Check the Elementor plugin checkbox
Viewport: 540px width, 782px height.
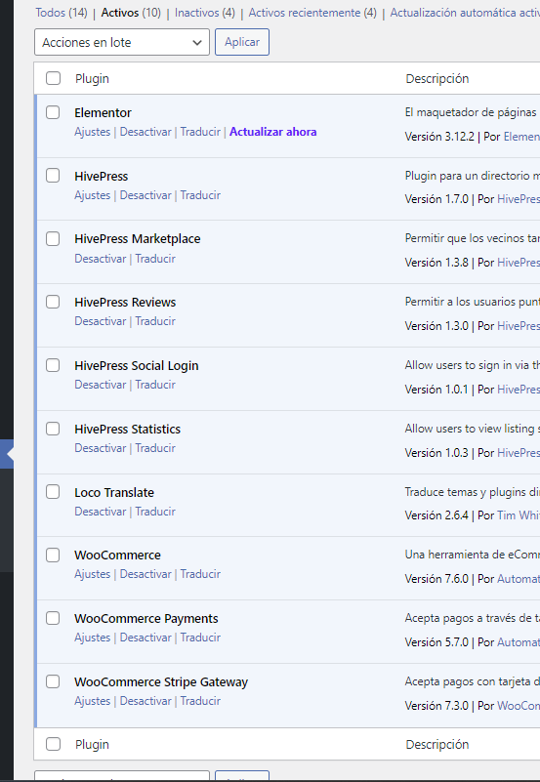tap(53, 112)
